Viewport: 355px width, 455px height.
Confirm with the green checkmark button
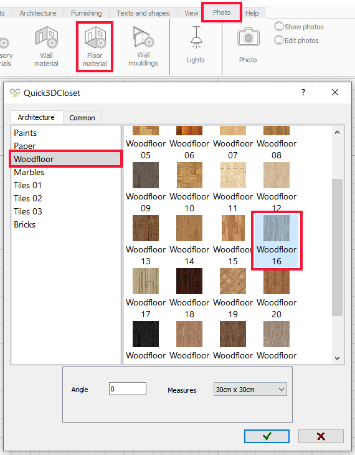267,436
